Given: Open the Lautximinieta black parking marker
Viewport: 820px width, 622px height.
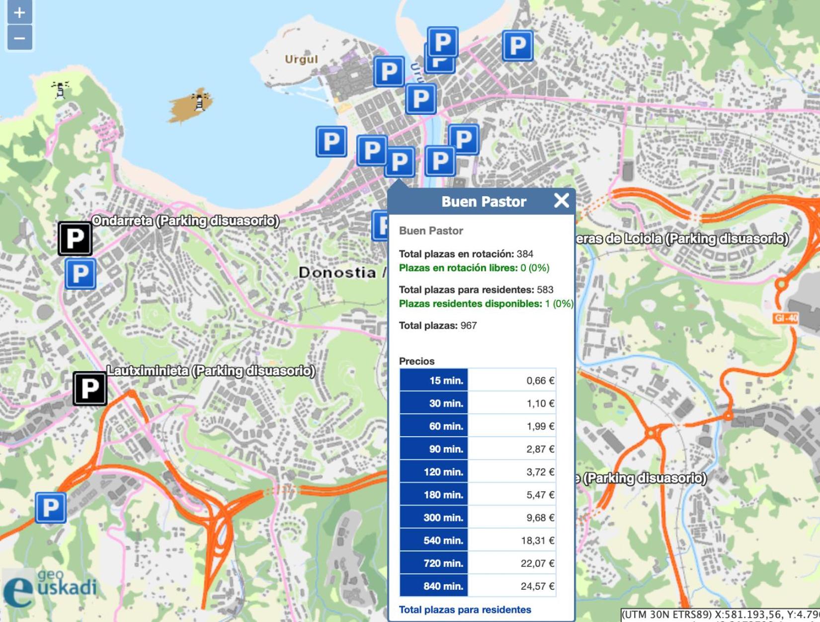Looking at the screenshot, I should point(90,389).
